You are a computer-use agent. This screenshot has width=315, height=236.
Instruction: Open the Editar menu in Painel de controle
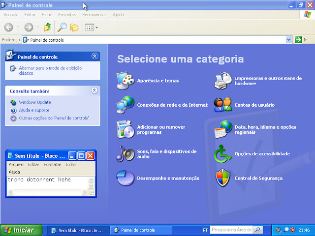click(x=30, y=15)
